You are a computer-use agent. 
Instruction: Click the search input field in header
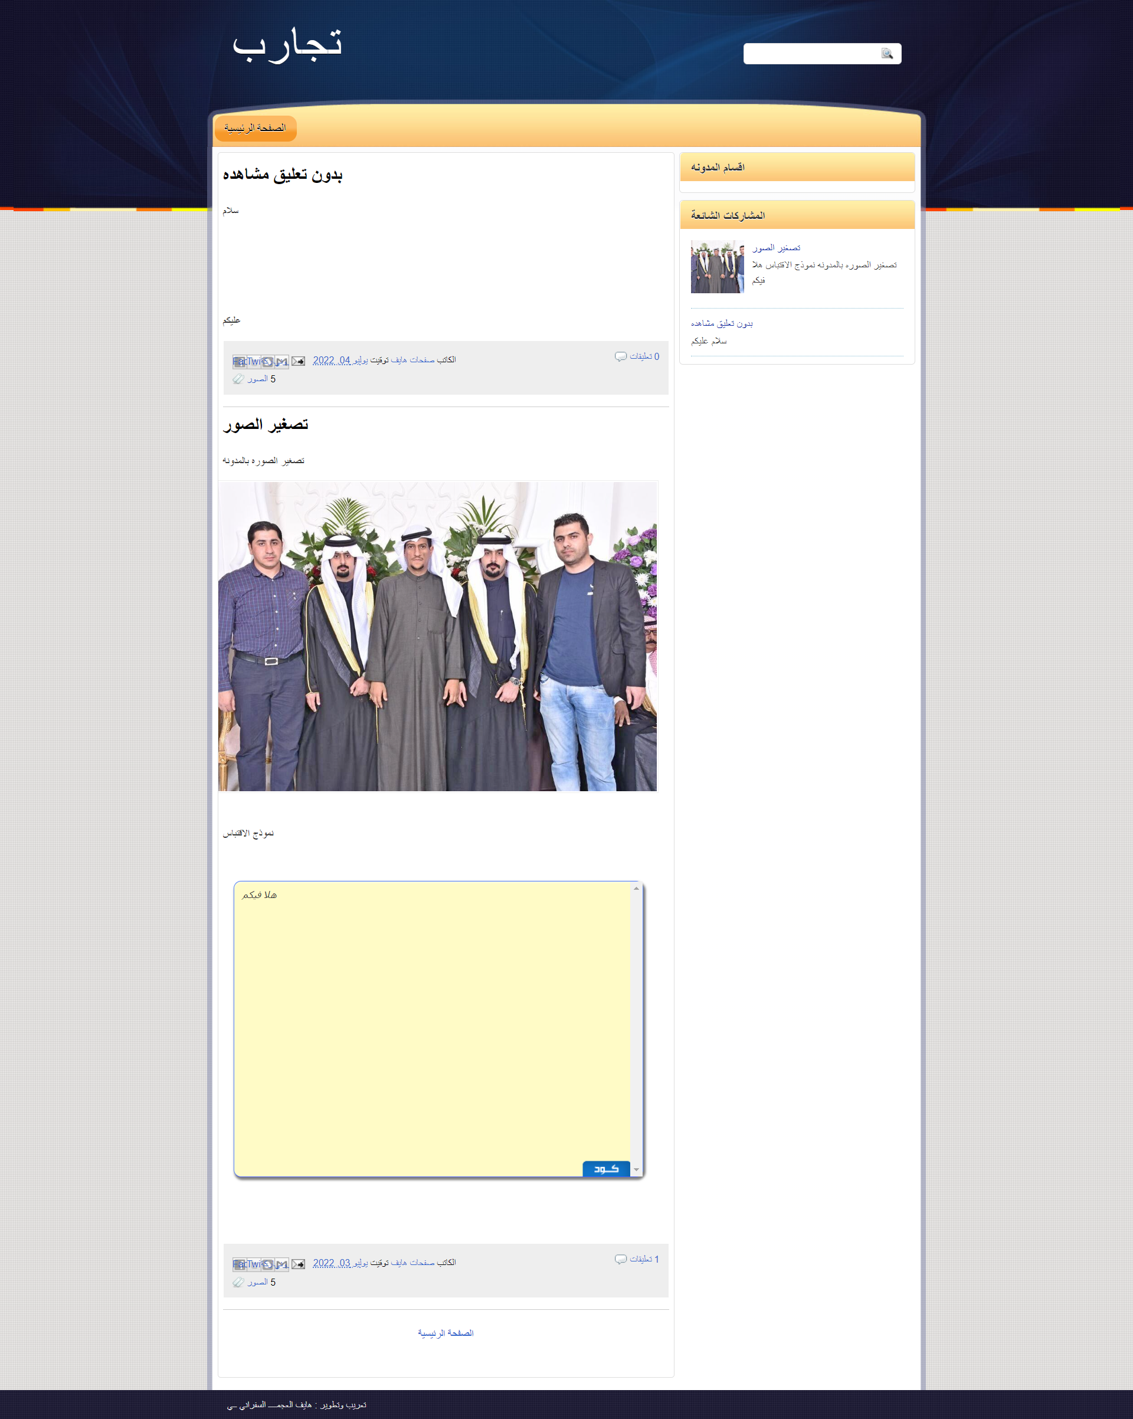811,54
